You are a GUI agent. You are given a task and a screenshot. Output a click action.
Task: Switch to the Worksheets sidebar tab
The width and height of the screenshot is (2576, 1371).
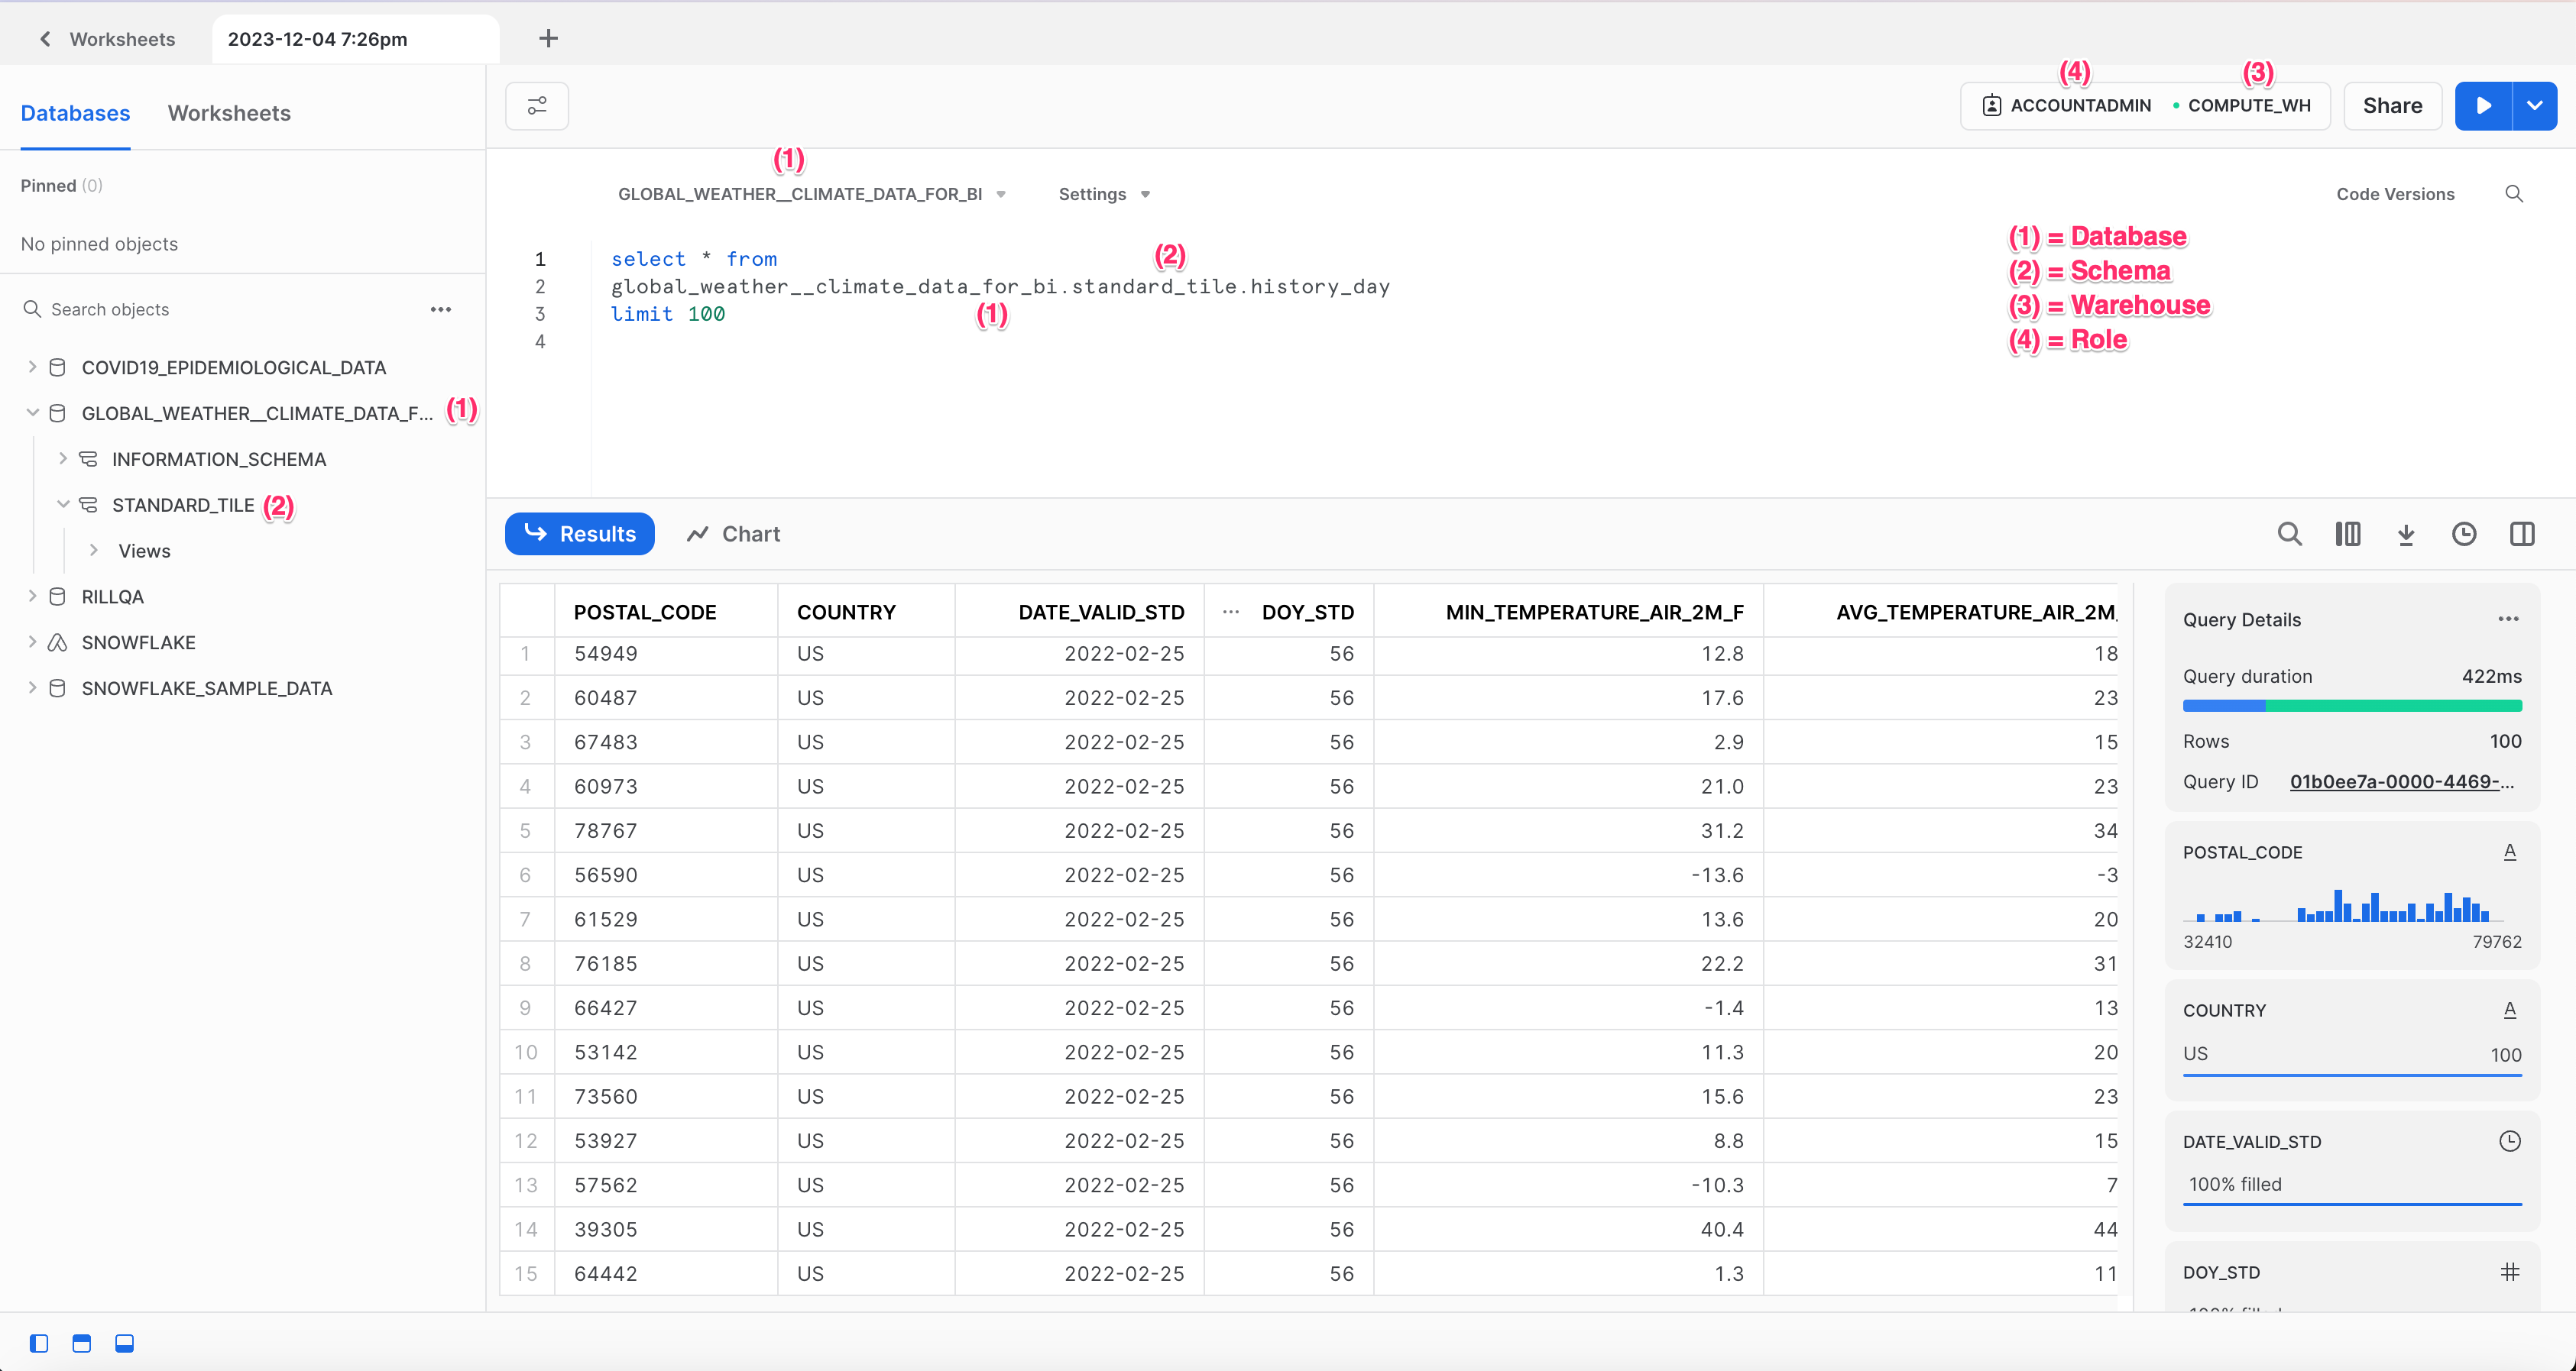229,113
